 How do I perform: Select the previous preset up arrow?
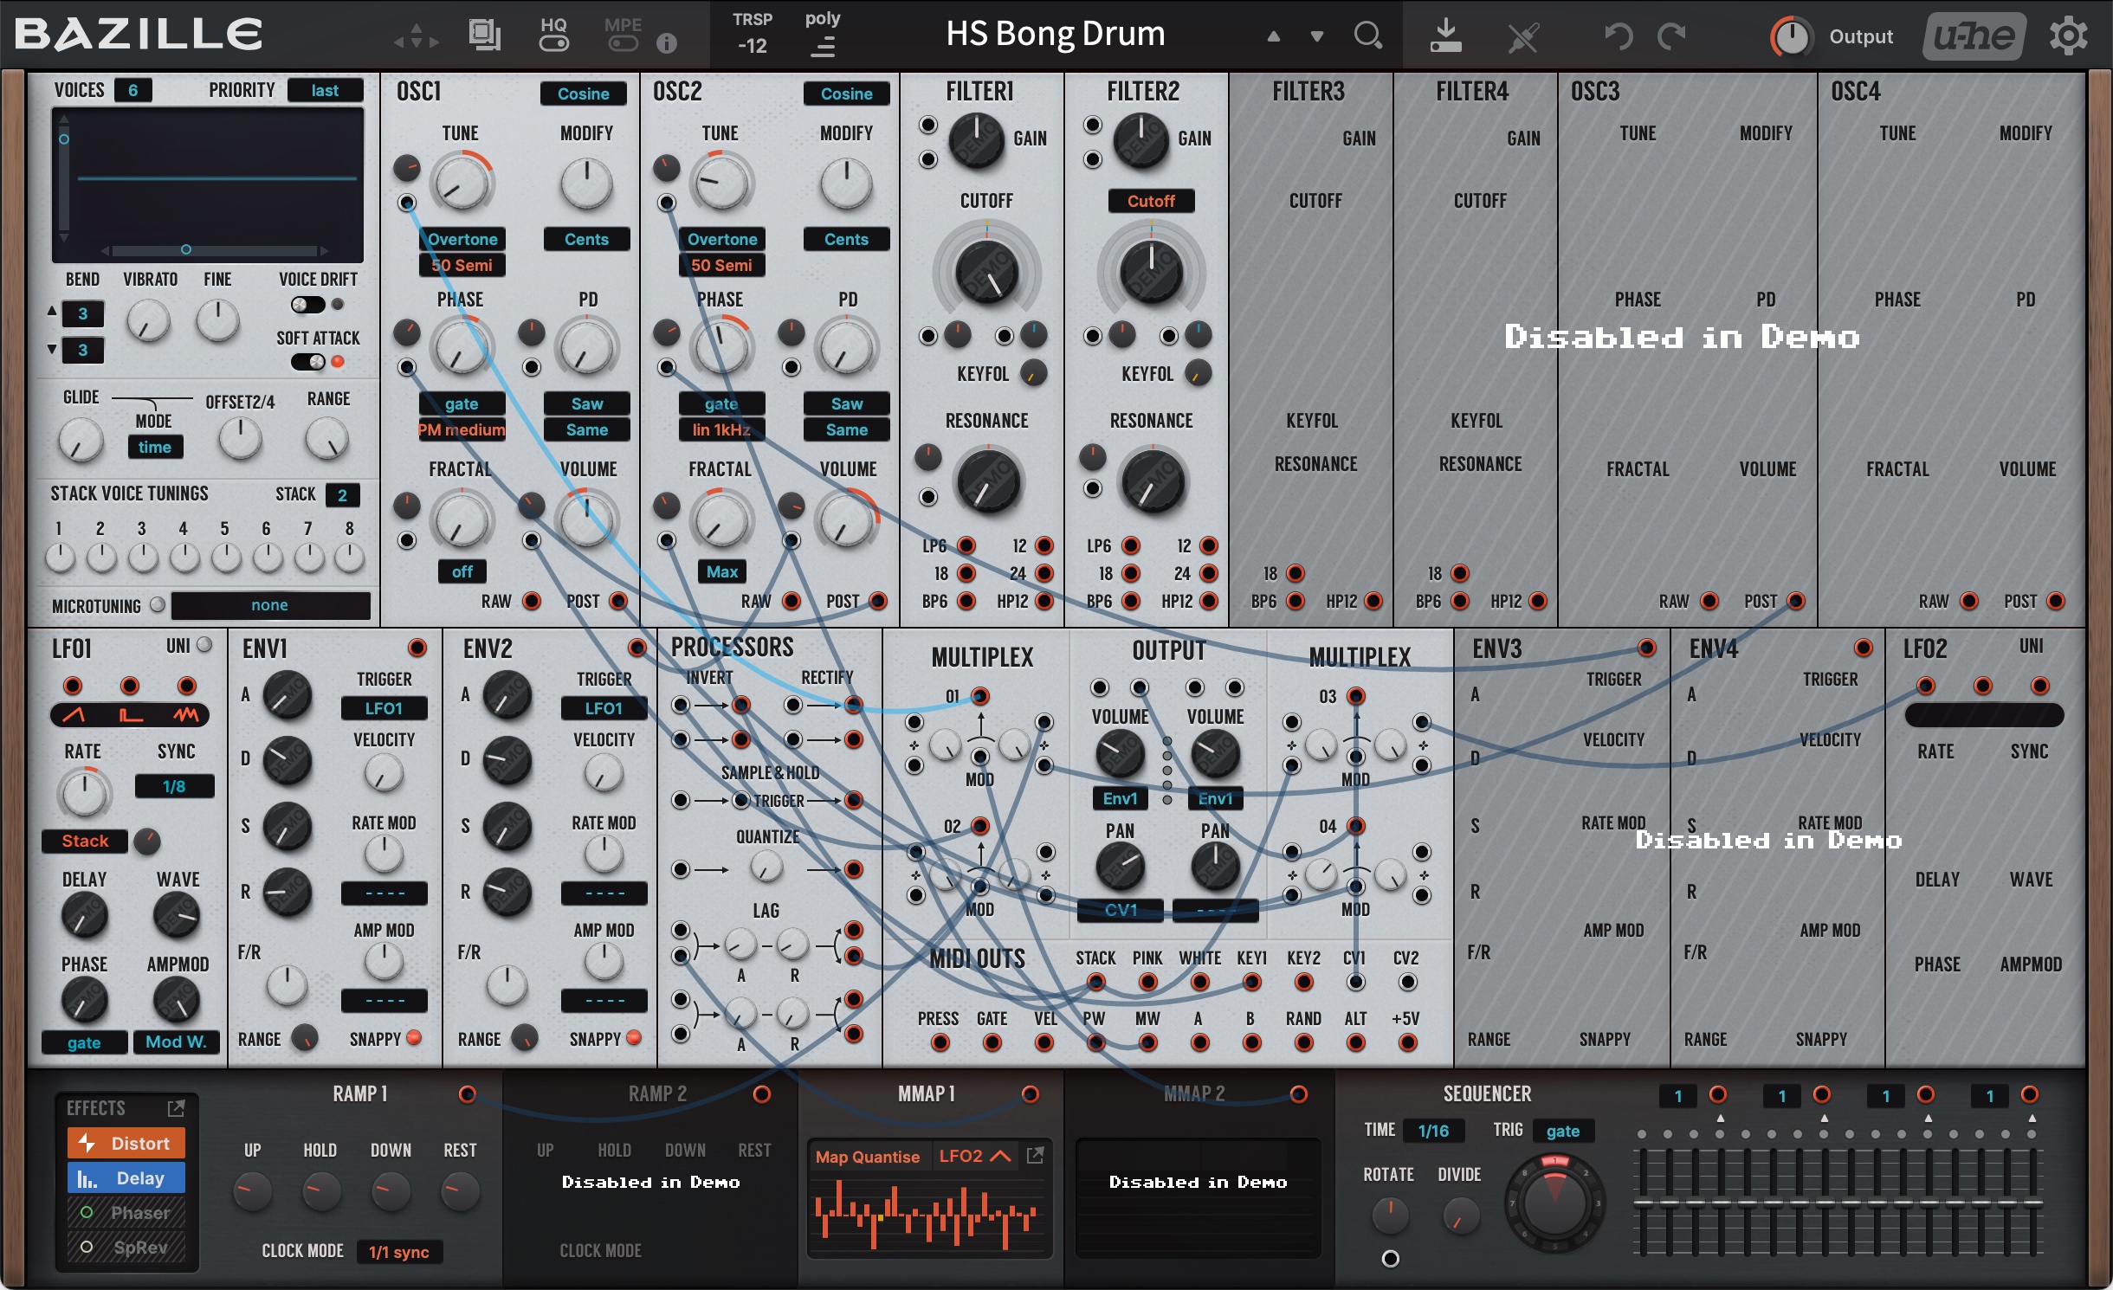1273,36
